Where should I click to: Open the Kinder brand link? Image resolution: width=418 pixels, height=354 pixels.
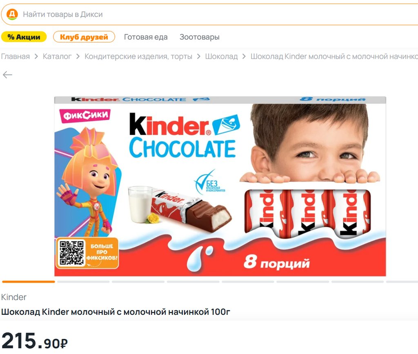(13, 297)
